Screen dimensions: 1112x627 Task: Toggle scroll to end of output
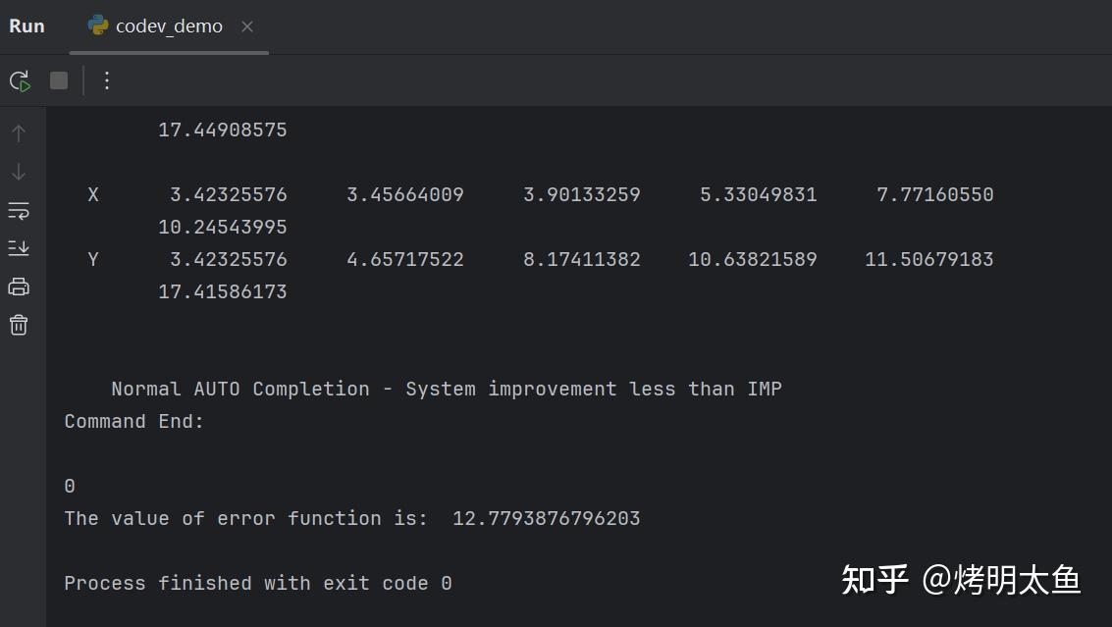tap(19, 248)
